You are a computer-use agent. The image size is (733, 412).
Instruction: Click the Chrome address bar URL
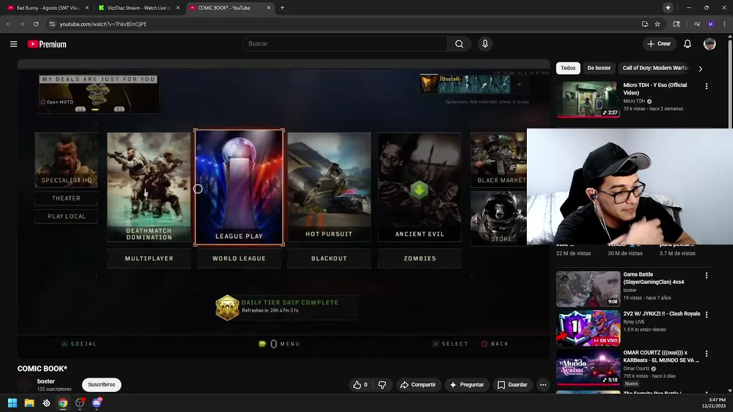pyautogui.click(x=103, y=24)
